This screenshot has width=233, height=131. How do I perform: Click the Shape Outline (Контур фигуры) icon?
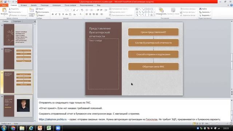181,12
